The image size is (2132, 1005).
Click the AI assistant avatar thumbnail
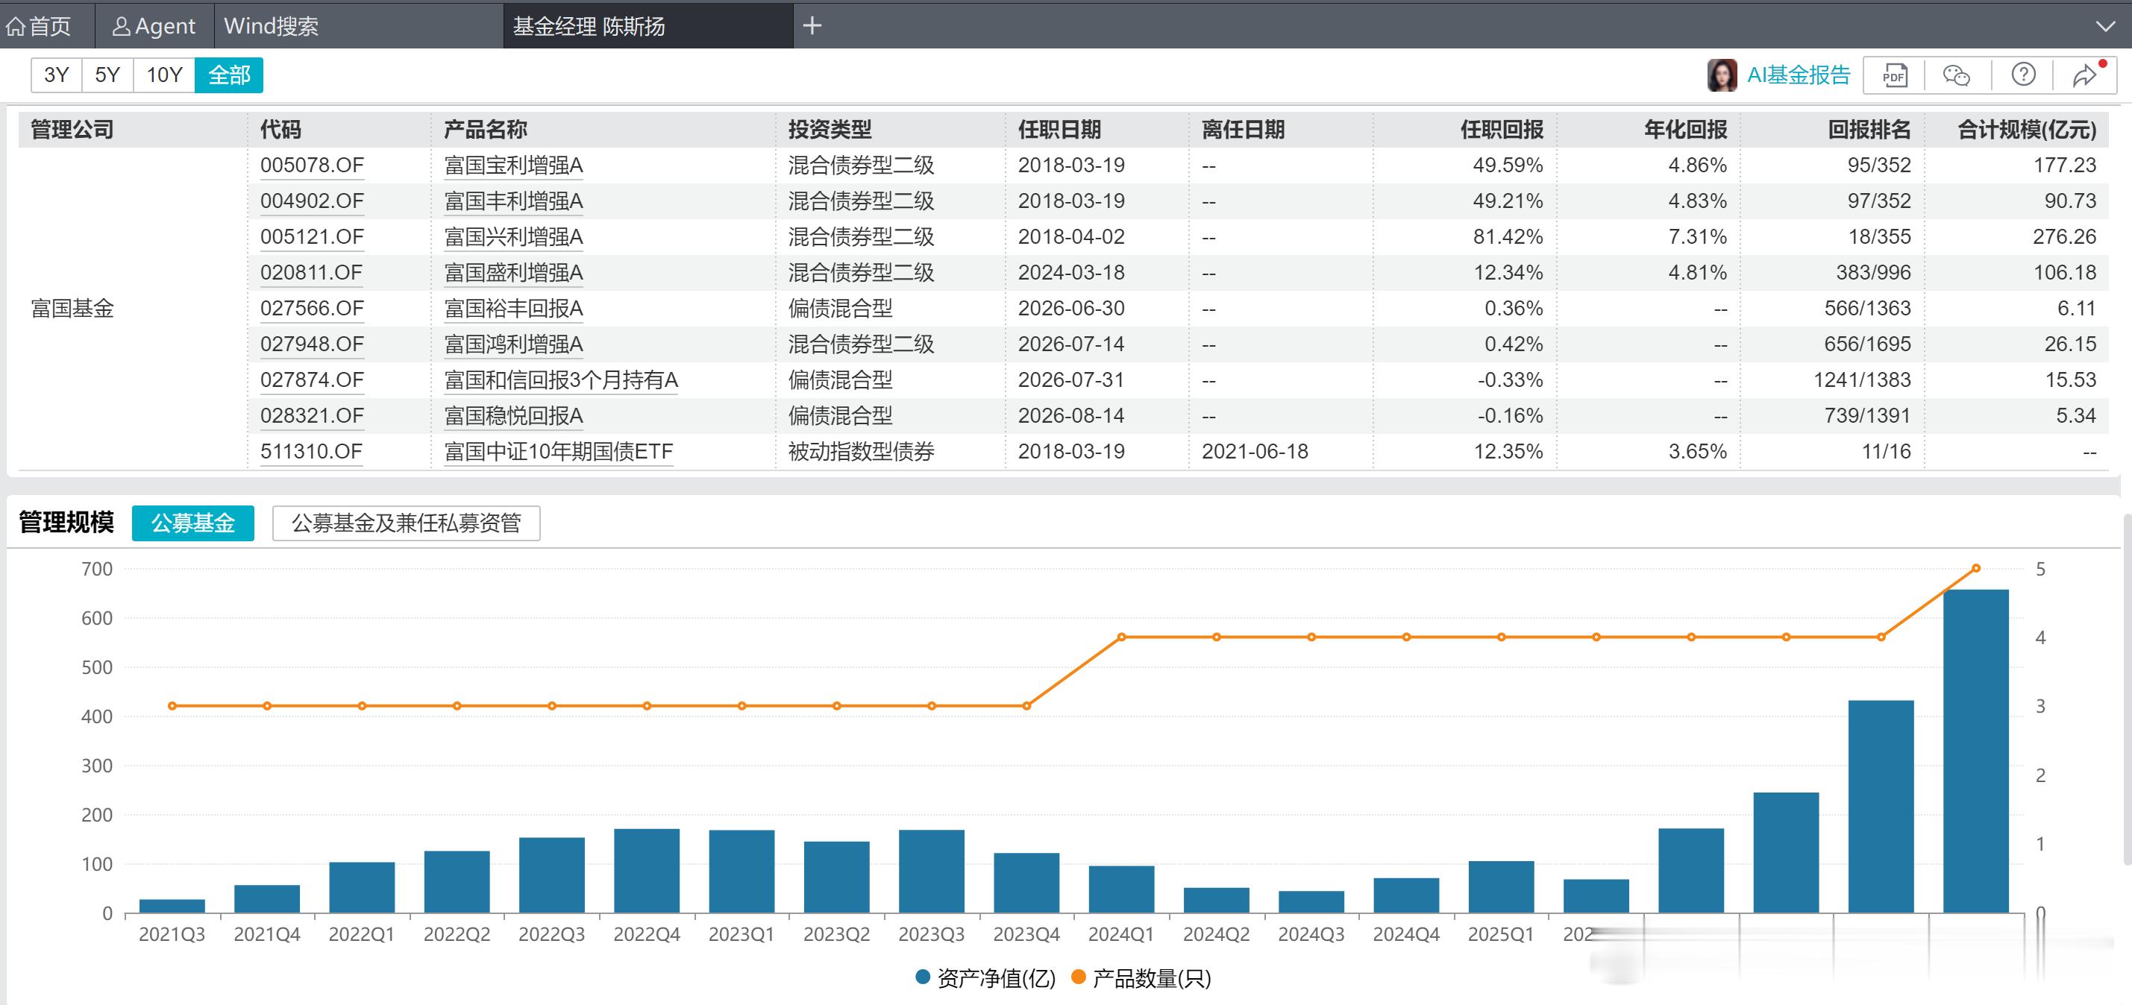tap(1722, 75)
